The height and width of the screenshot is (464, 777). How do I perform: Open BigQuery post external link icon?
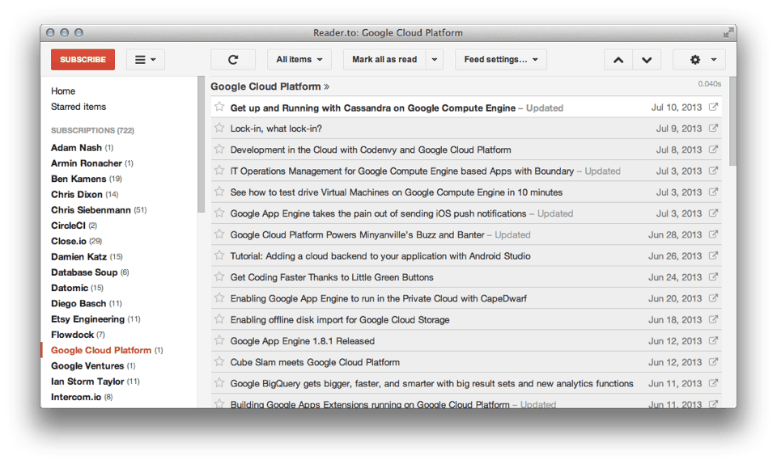pos(713,383)
